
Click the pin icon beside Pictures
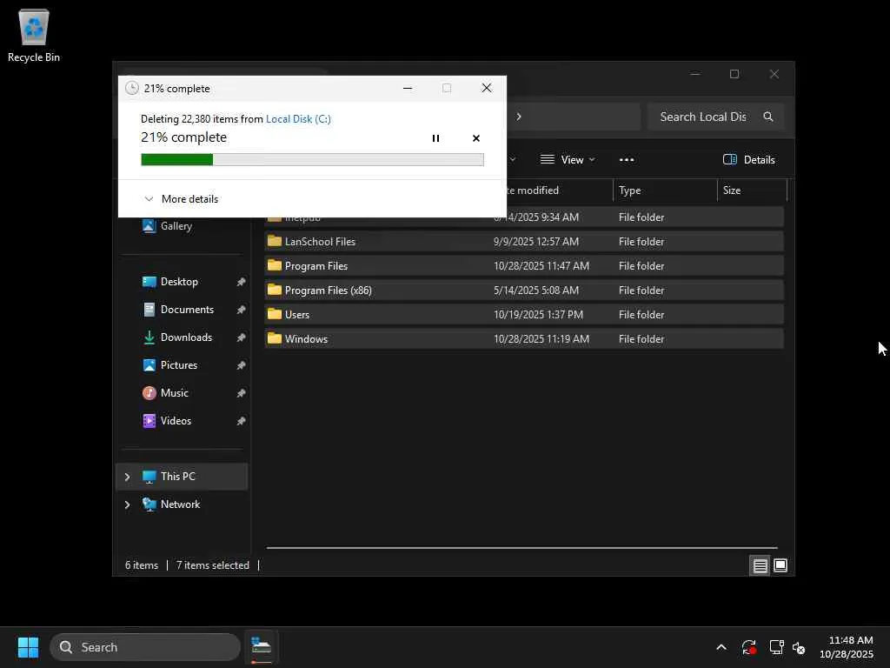(241, 365)
